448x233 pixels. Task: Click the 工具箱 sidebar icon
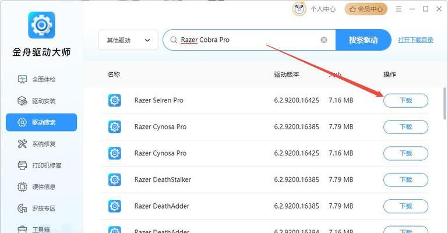(22, 229)
